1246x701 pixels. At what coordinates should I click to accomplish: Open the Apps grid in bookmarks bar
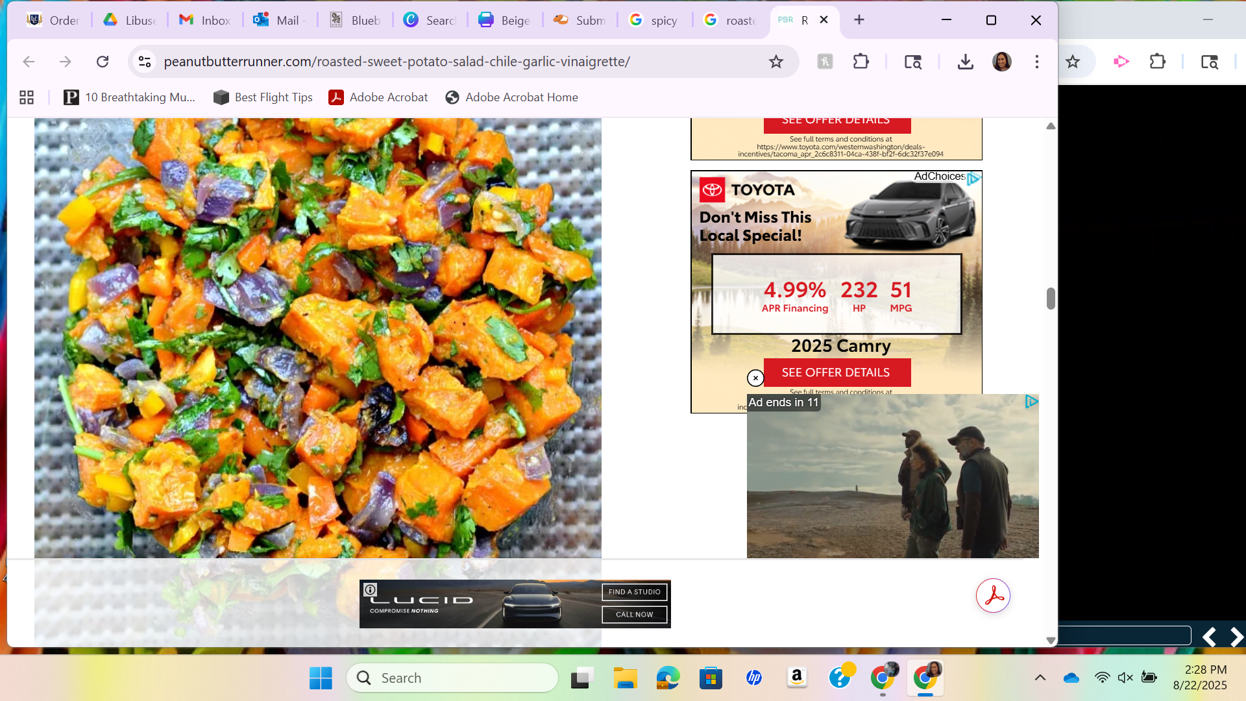coord(27,97)
